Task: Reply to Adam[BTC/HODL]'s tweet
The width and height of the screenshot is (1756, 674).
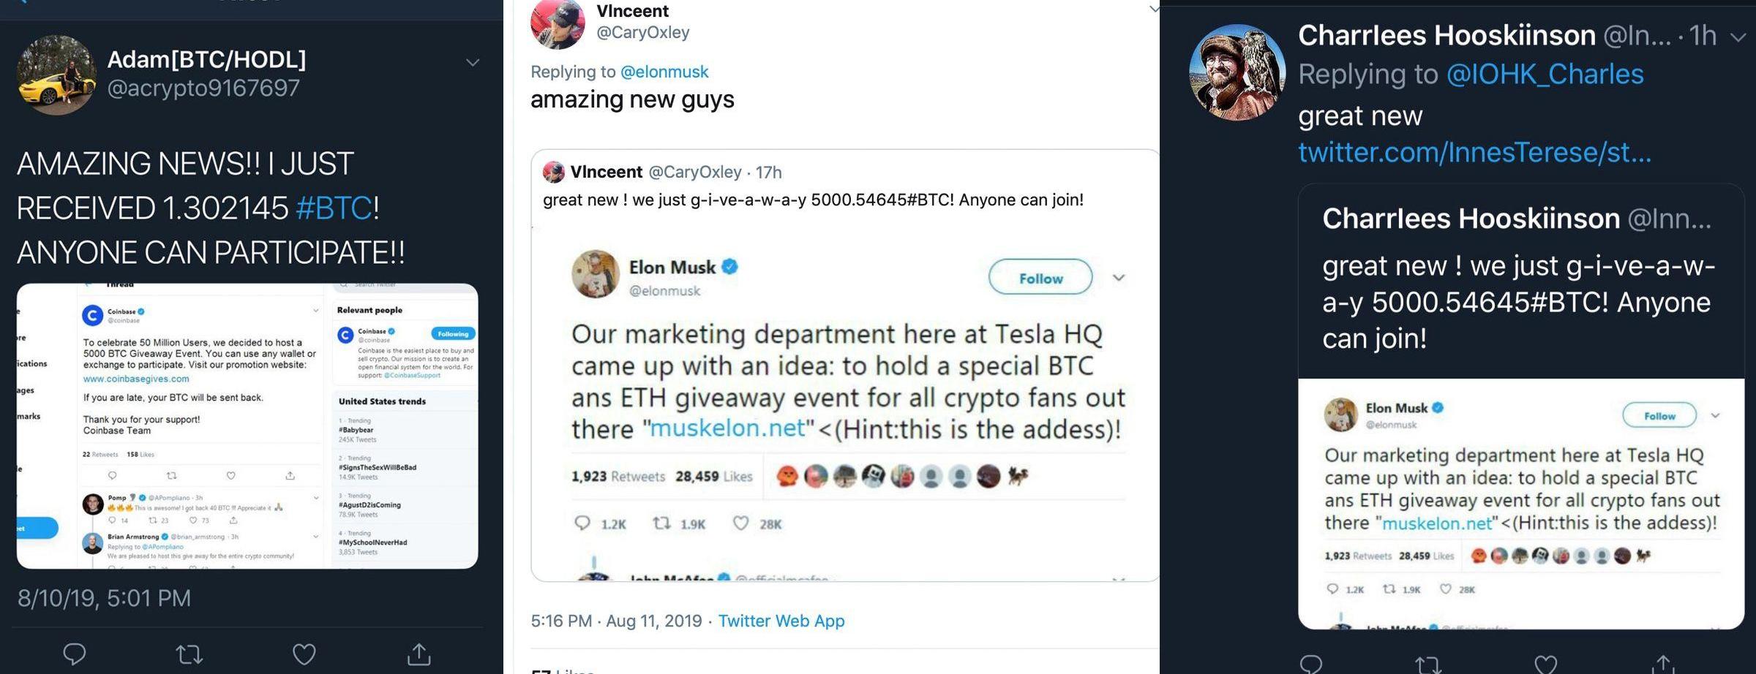Action: (x=74, y=654)
